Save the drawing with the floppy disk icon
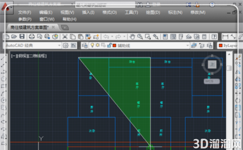 [22, 37]
